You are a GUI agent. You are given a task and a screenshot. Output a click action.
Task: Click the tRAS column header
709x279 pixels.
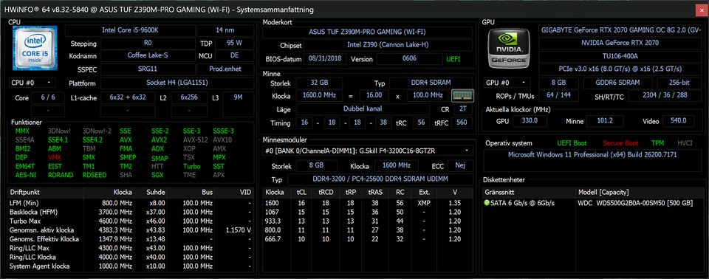click(x=375, y=192)
